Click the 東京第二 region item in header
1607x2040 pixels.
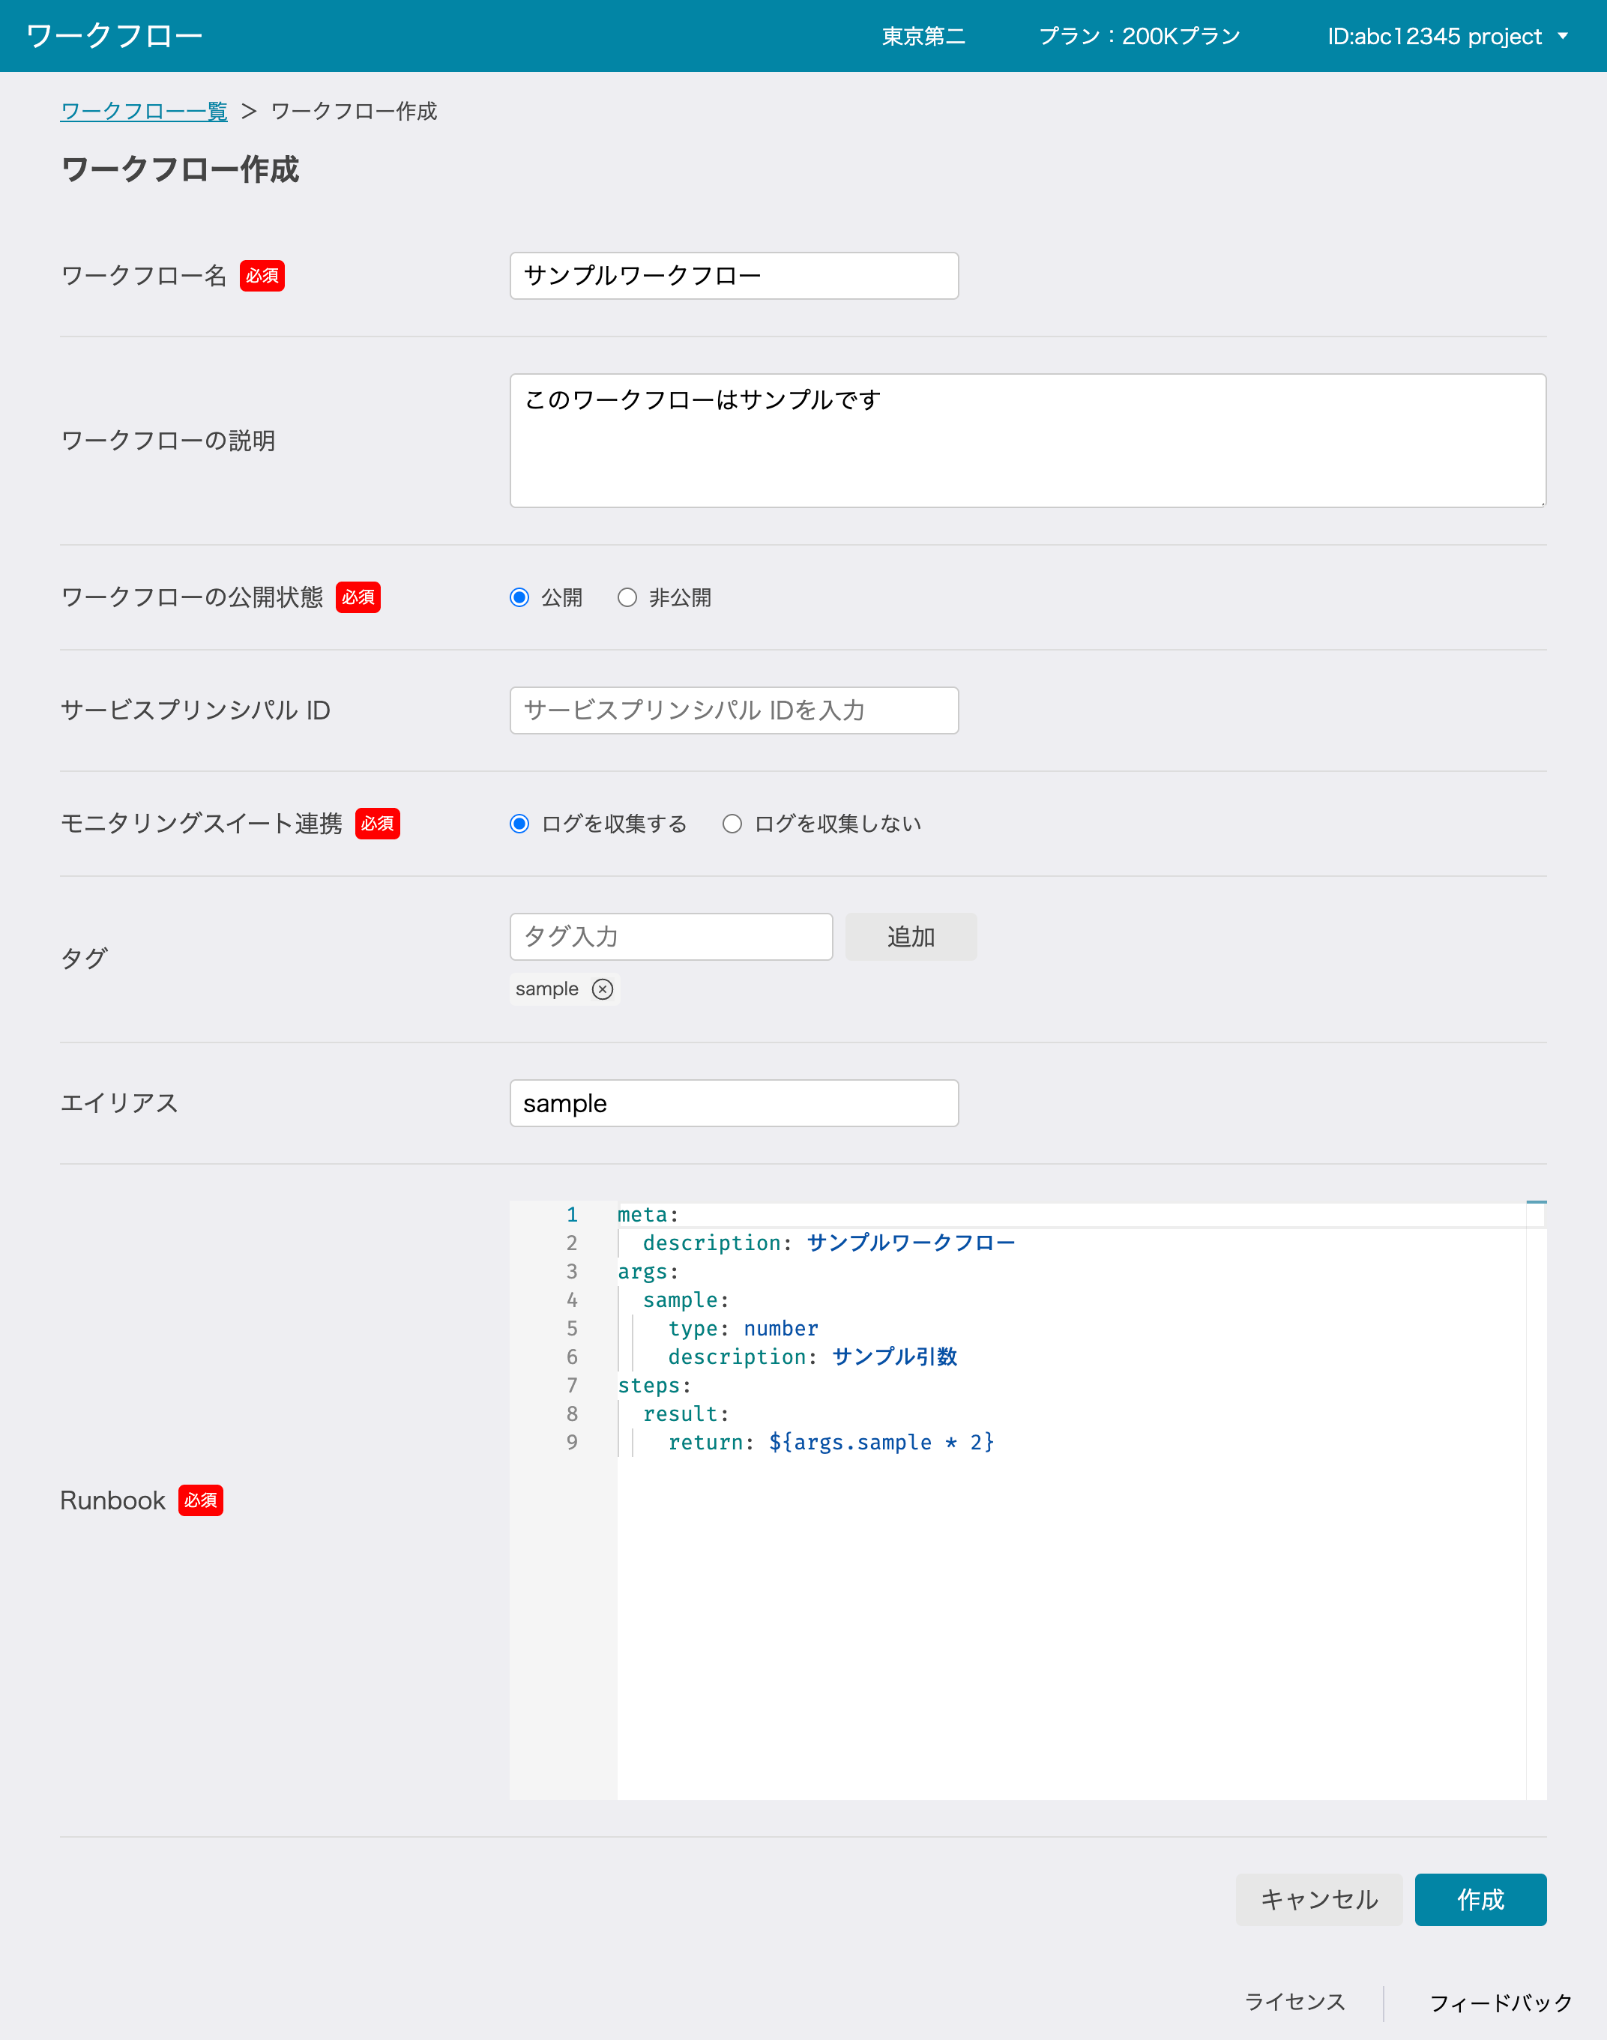tap(924, 37)
